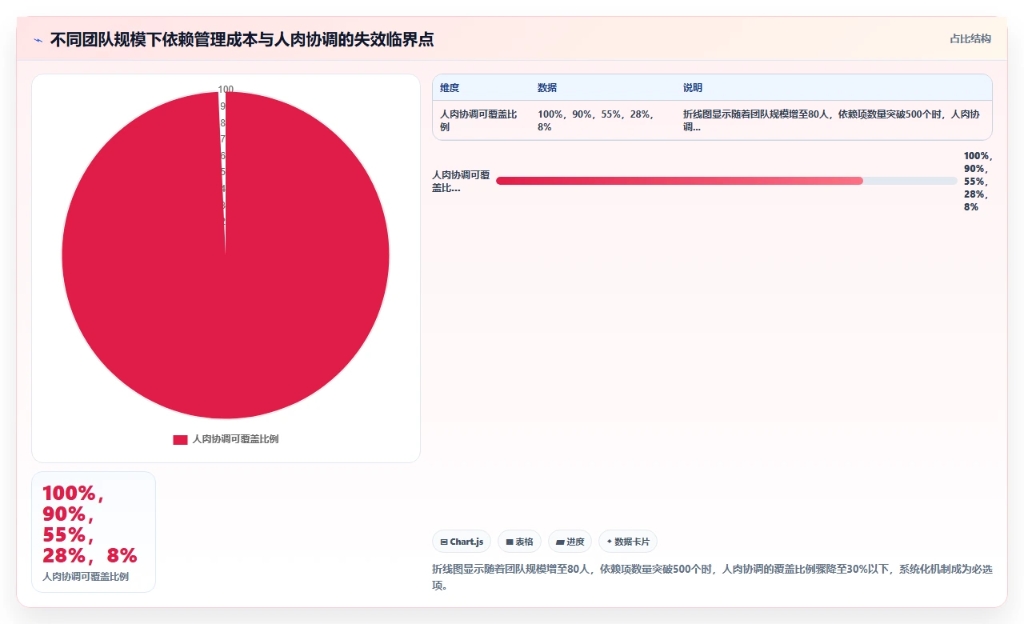This screenshot has height=624, width=1024.
Task: Click the 人肉协调可覆盖比例 legend text under pie
Action: (235, 439)
